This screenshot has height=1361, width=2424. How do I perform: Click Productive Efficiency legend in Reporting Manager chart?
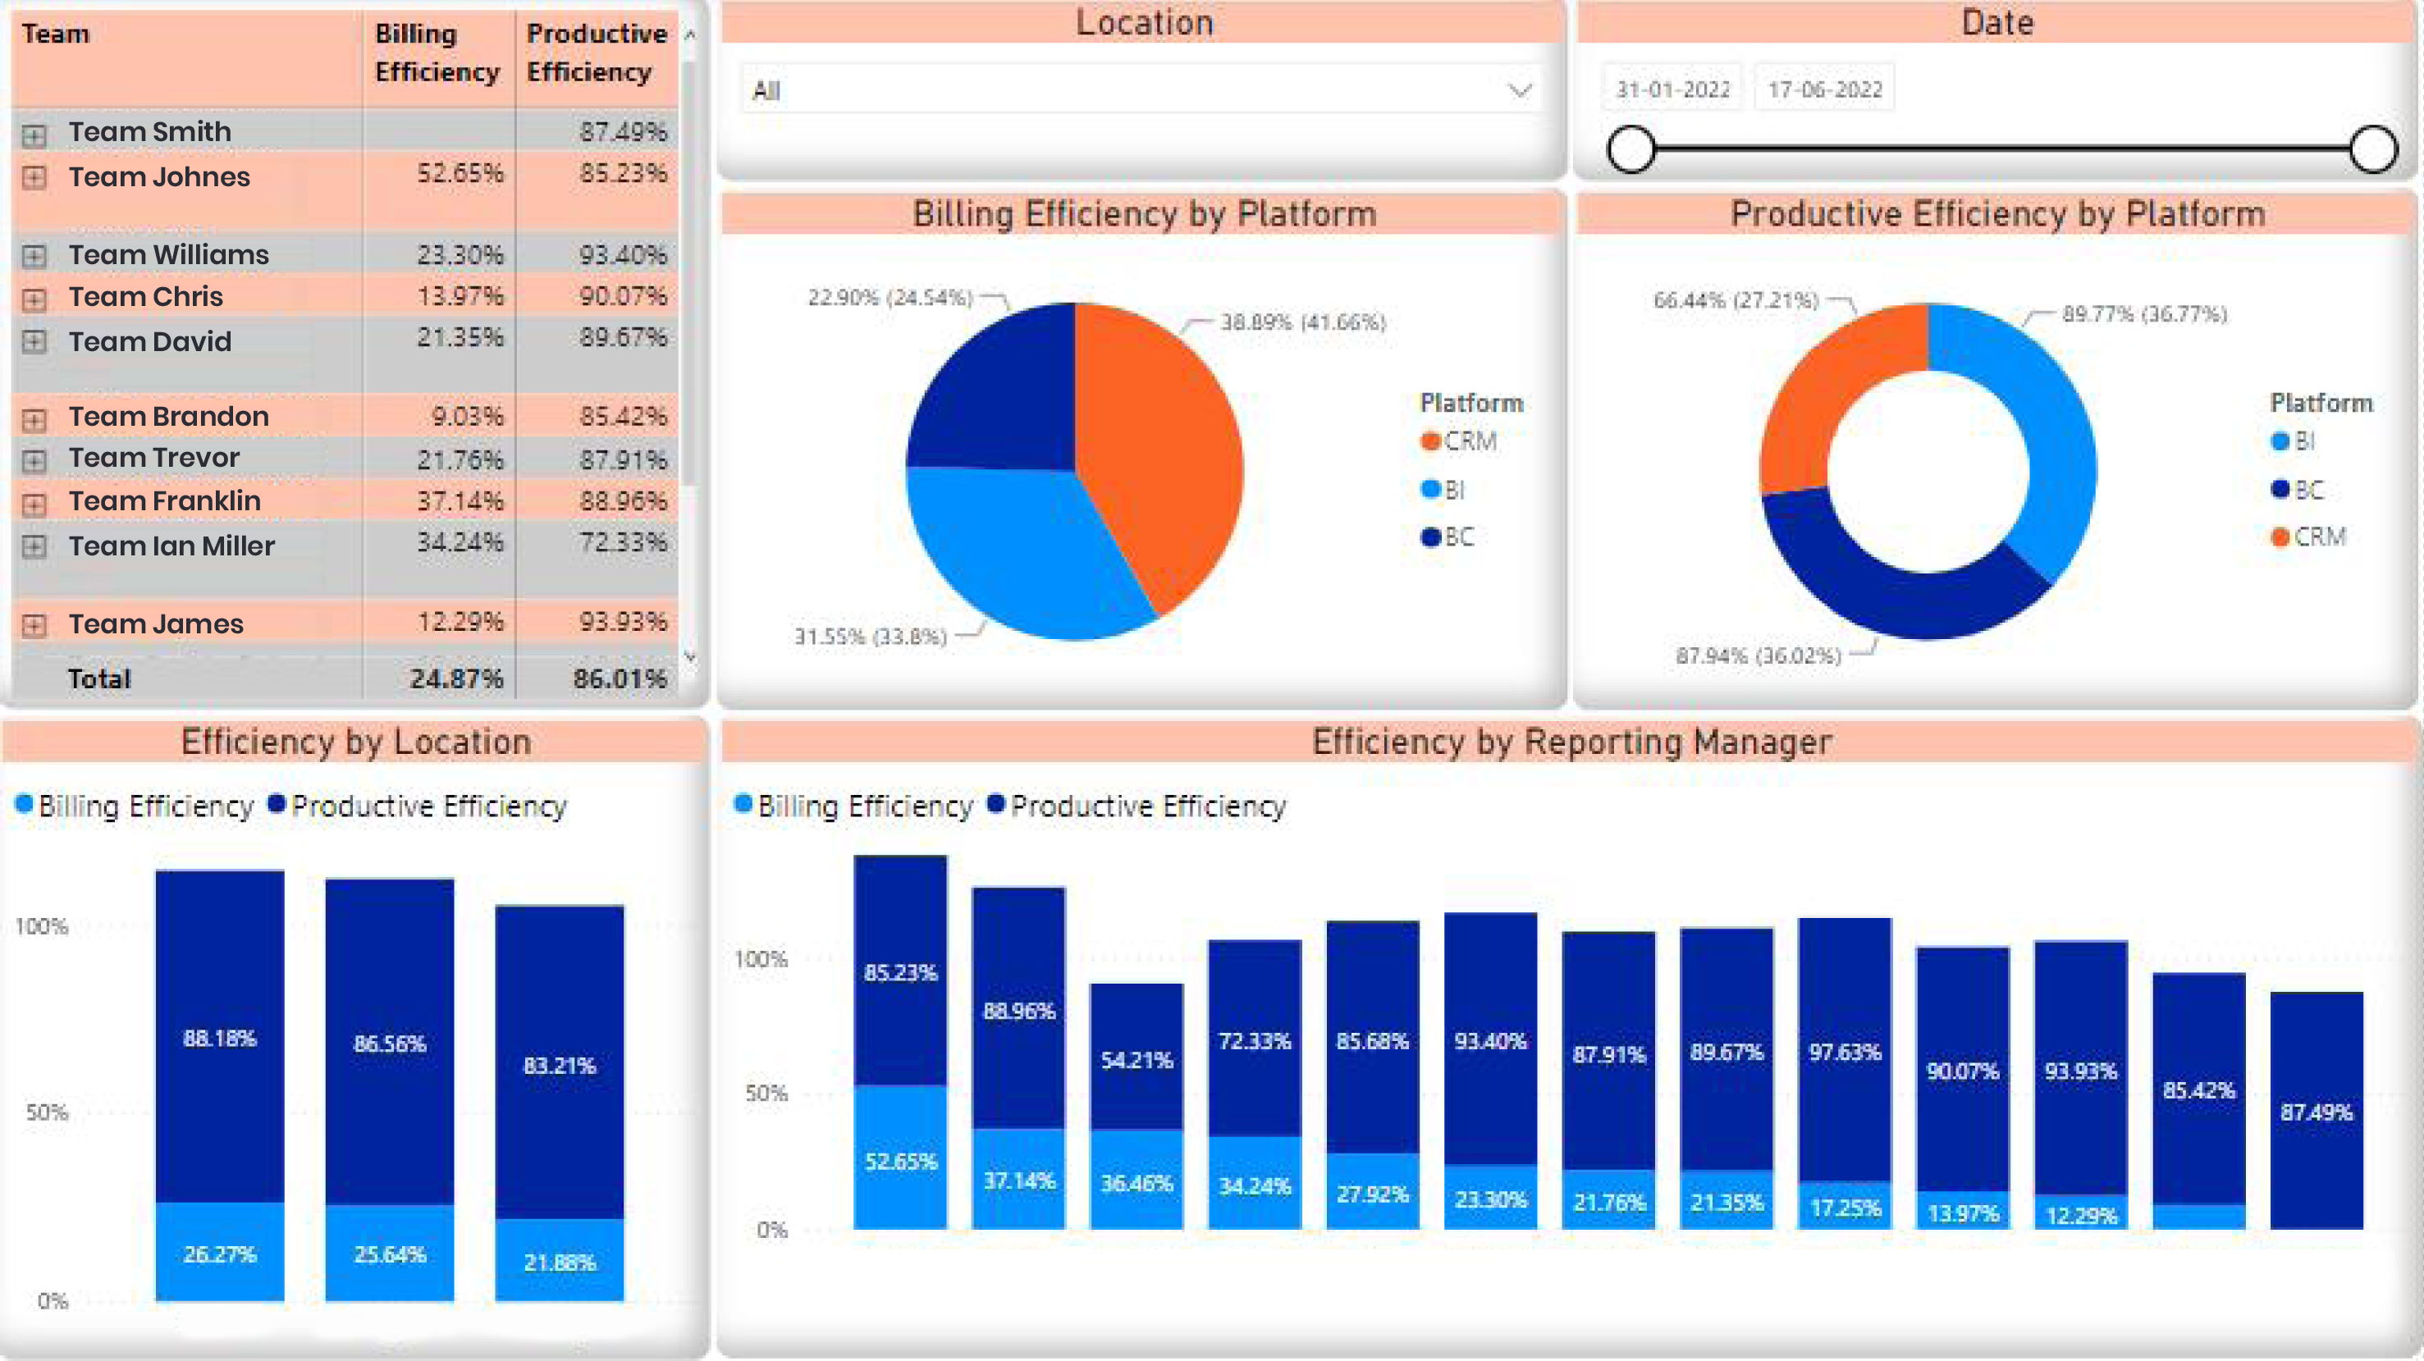tap(1137, 806)
